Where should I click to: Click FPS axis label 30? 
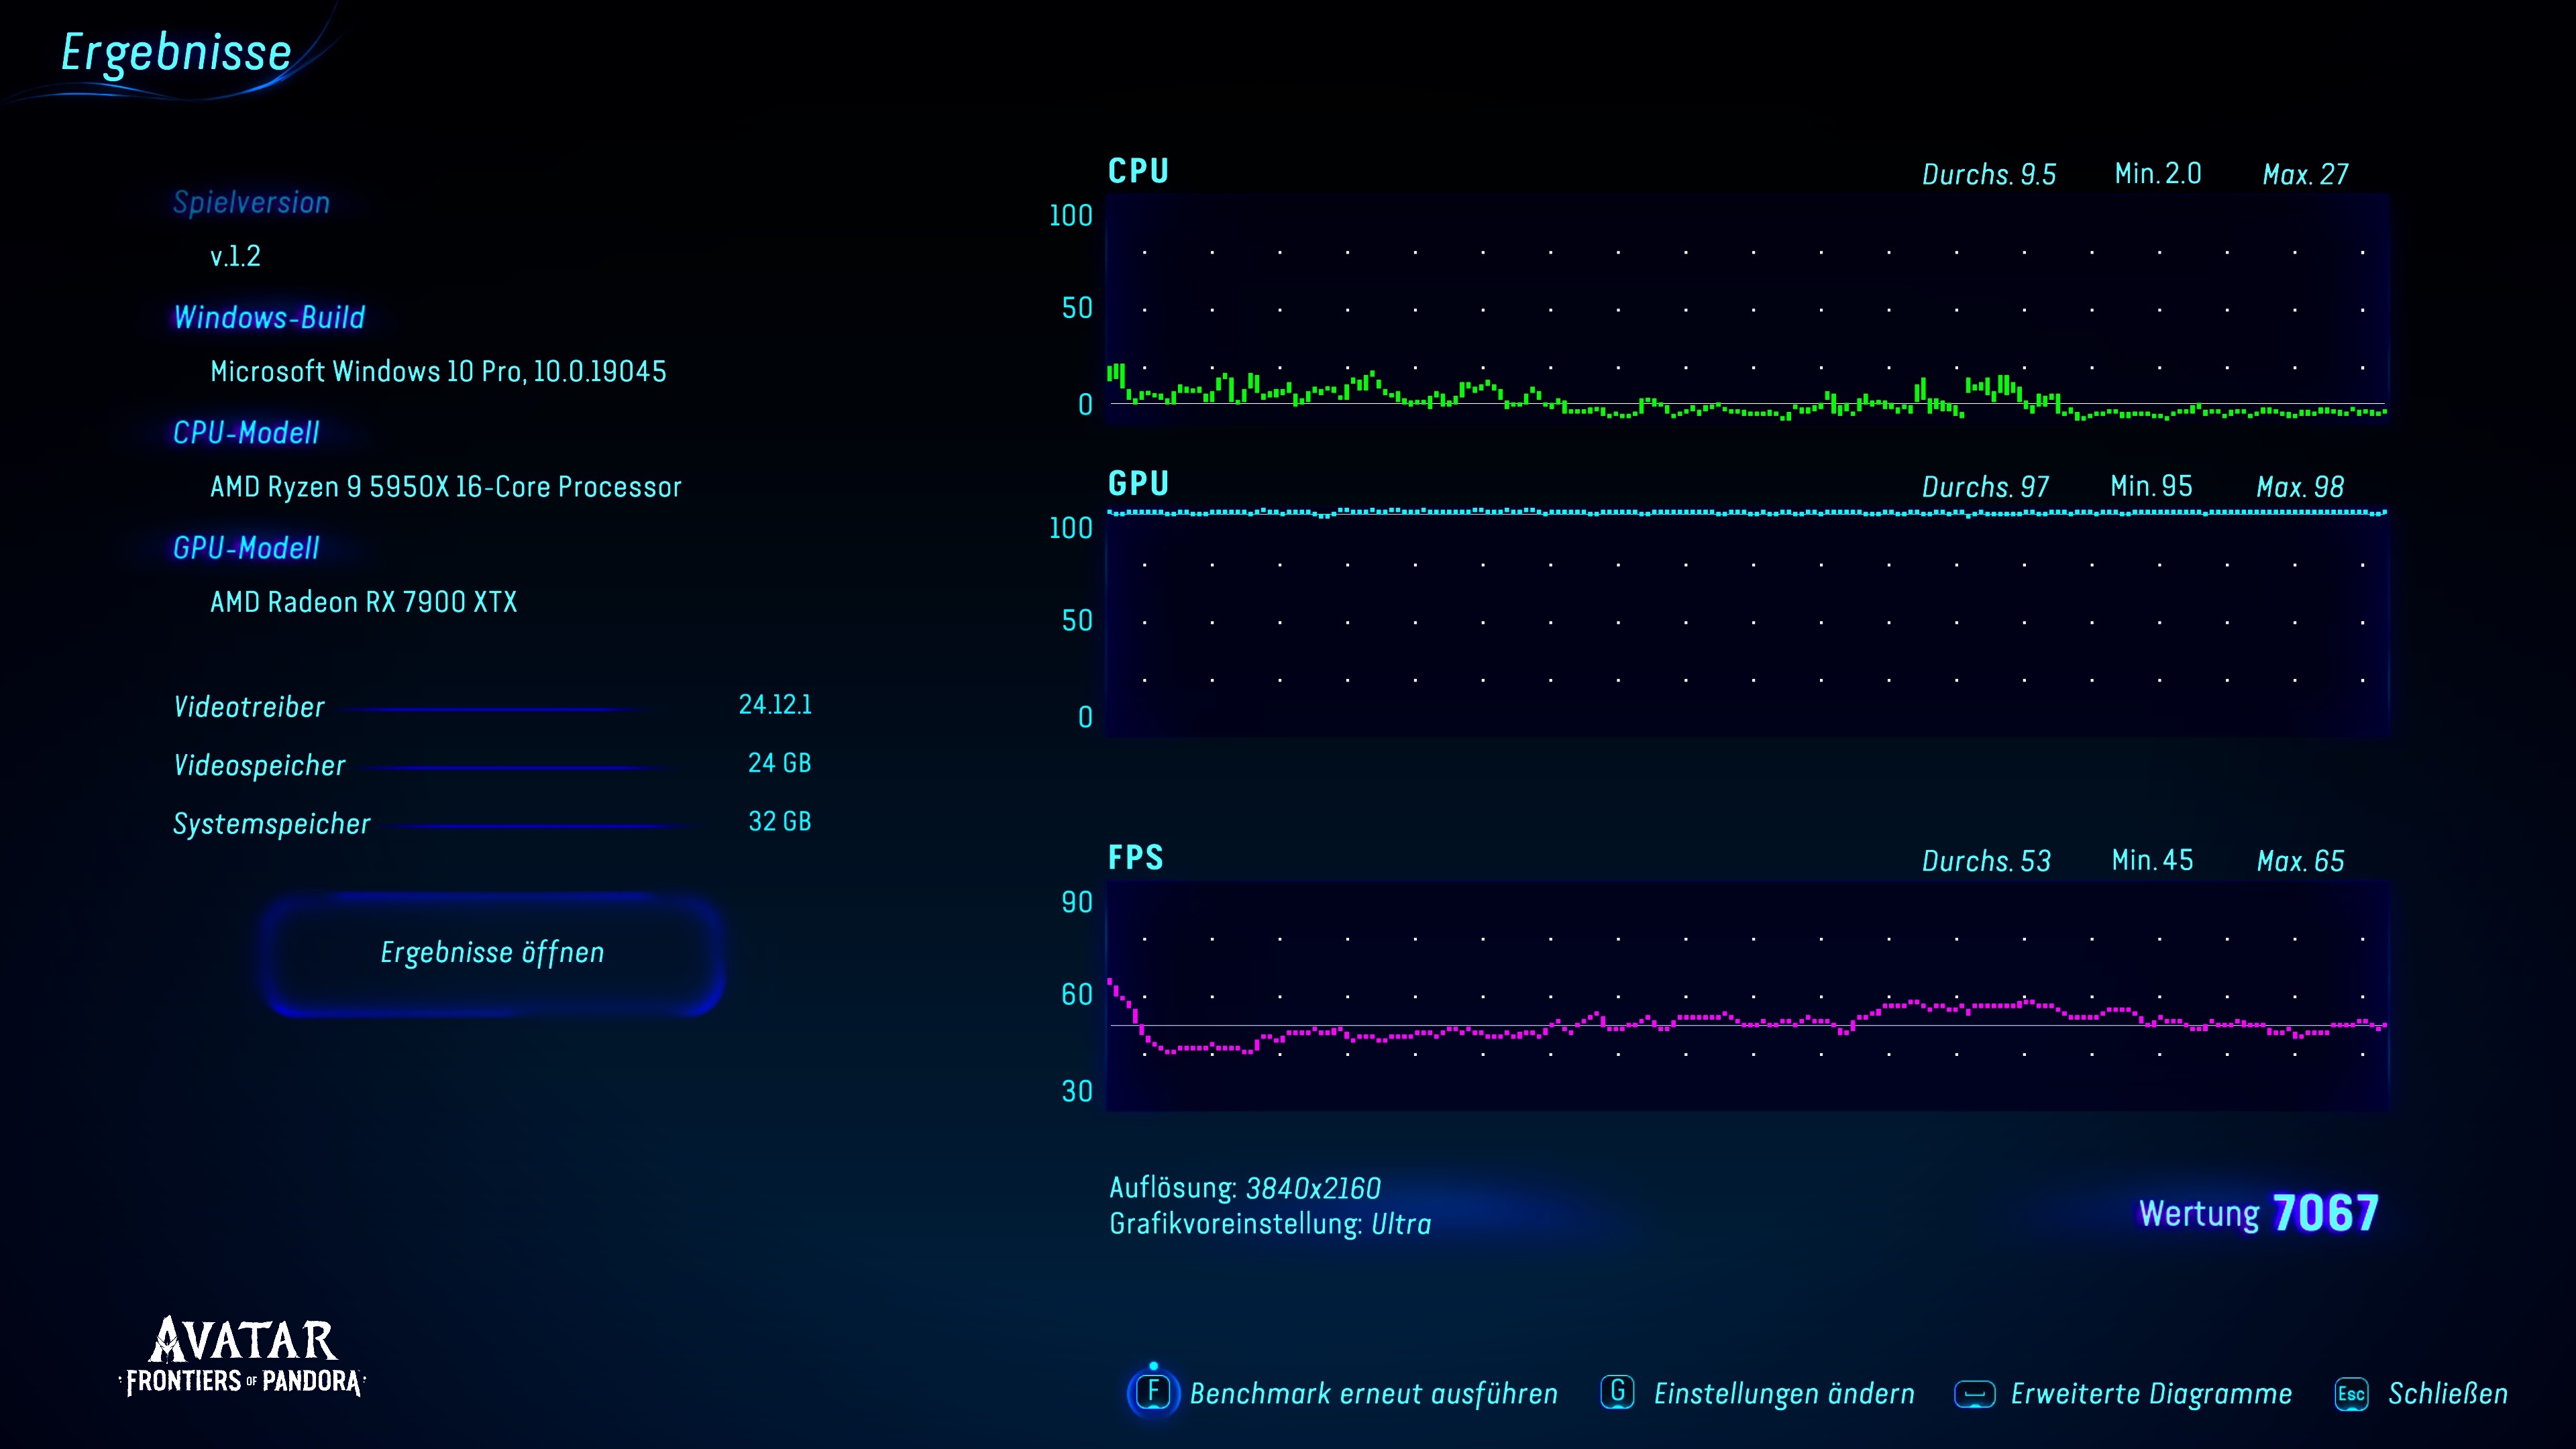[1077, 1091]
